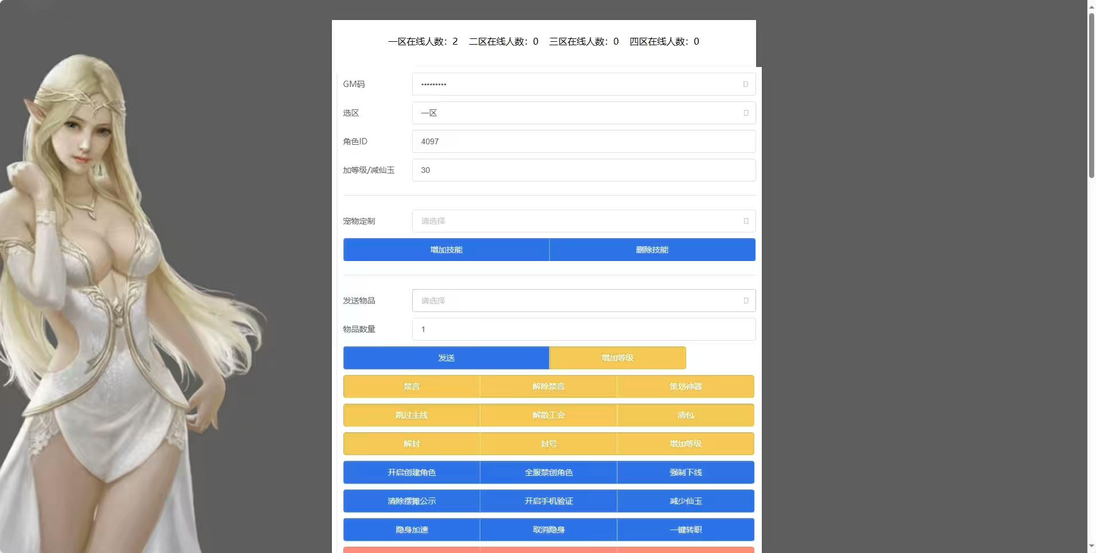
Task: Click the 清除摆摊公示 button
Action: 412,501
